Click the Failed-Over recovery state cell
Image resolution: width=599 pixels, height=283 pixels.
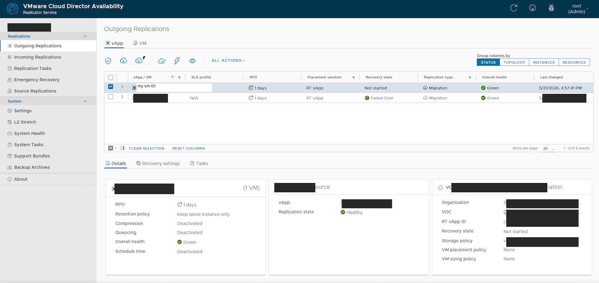tap(379, 98)
